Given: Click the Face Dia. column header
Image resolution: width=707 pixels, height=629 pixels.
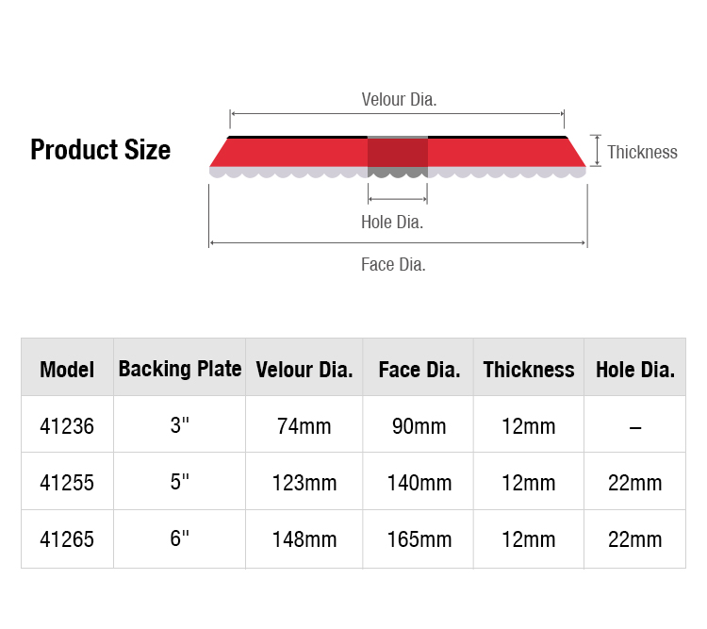Looking at the screenshot, I should (419, 370).
